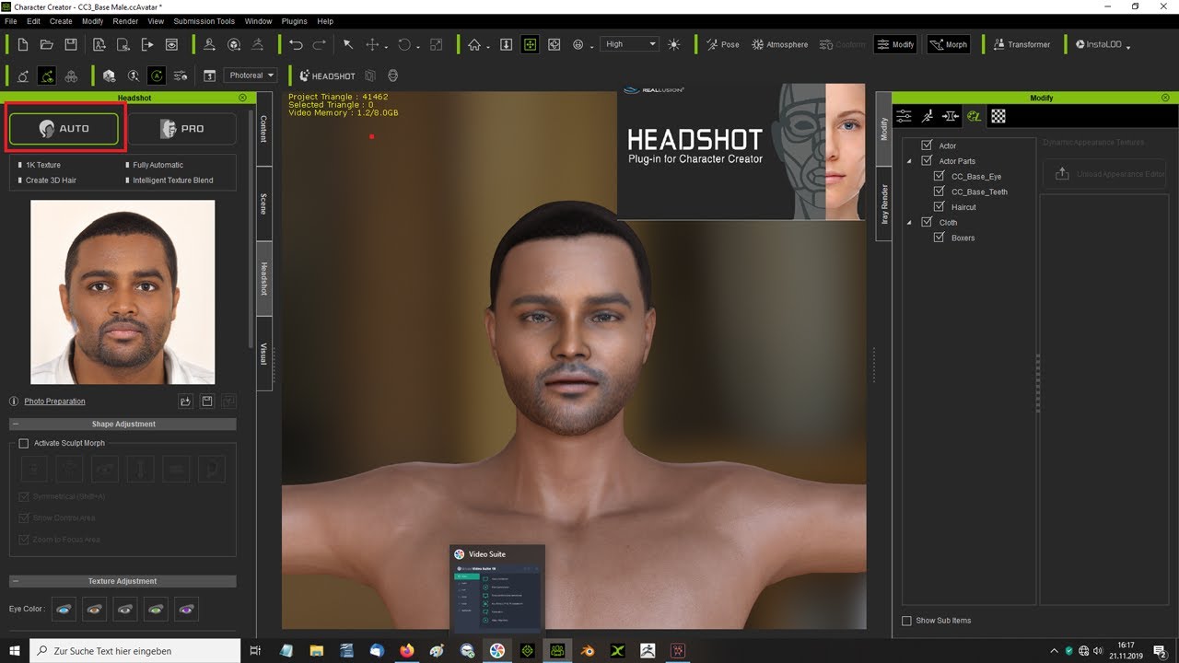Screen dimensions: 1179x663
Task: Toggle the Haircut checkbox
Action: coord(940,206)
